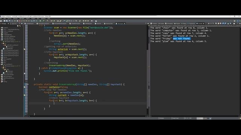Click console line about word "ferret"
Screen dimensions: 241x135
click(x=180, y=36)
